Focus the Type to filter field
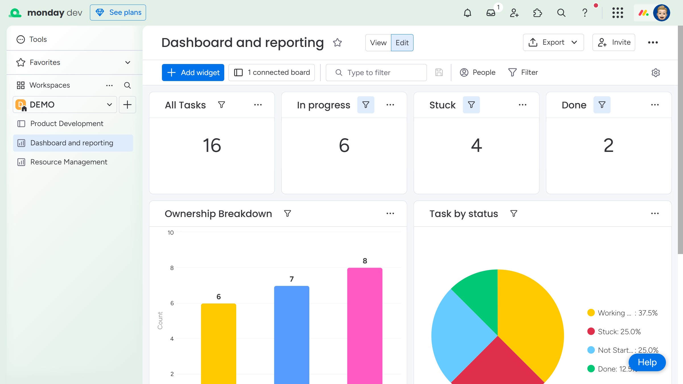 376,73
